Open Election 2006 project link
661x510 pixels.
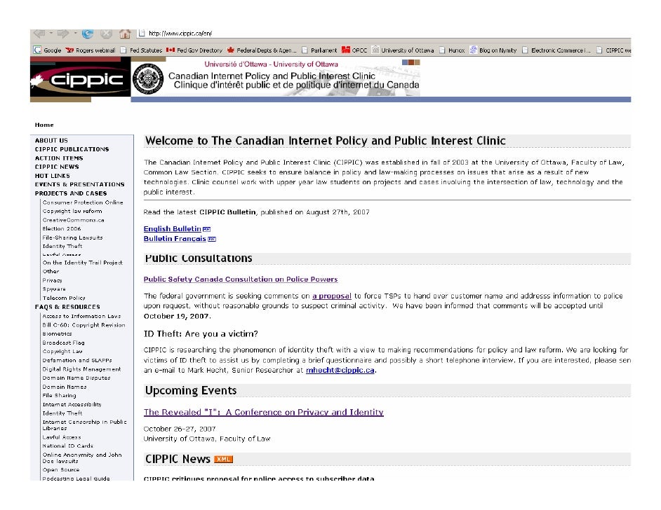[x=62, y=229]
